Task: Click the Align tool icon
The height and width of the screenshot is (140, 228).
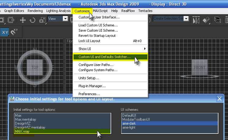Action: (x=206, y=20)
